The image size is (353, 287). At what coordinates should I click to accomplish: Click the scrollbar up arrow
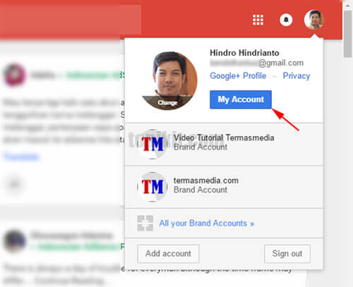click(347, 5)
